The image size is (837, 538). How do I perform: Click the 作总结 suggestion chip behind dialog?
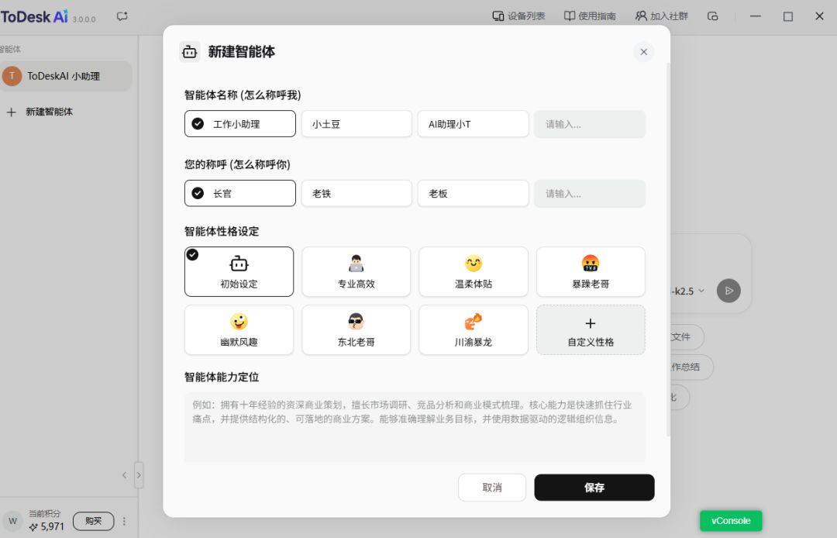pos(691,367)
